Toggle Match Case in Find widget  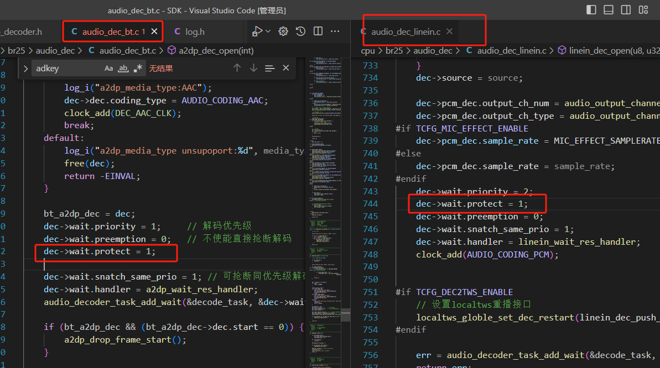coord(108,68)
